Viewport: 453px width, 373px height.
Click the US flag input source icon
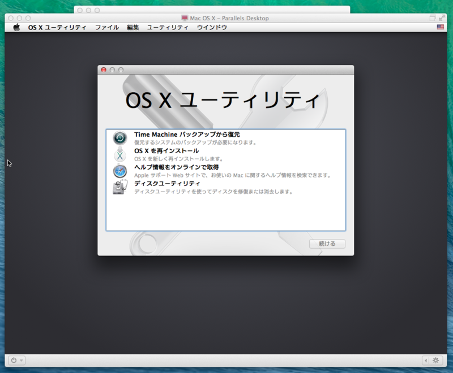point(440,26)
